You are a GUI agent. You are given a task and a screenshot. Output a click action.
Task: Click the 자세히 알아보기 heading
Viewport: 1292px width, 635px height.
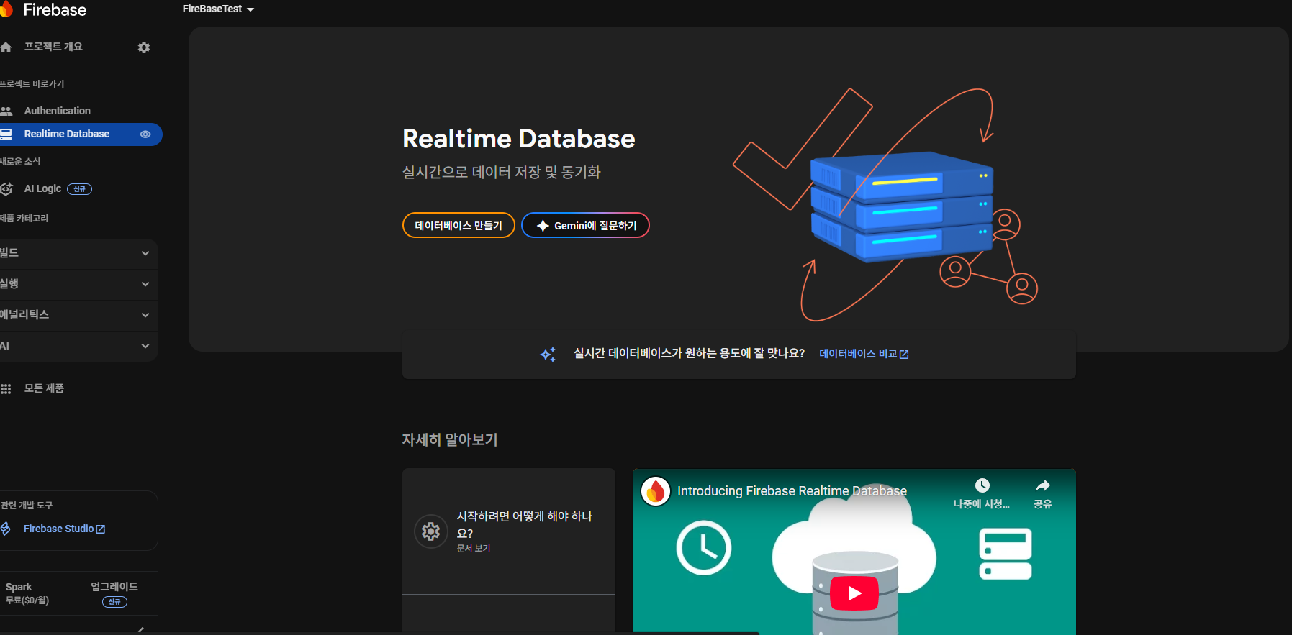[x=450, y=439]
